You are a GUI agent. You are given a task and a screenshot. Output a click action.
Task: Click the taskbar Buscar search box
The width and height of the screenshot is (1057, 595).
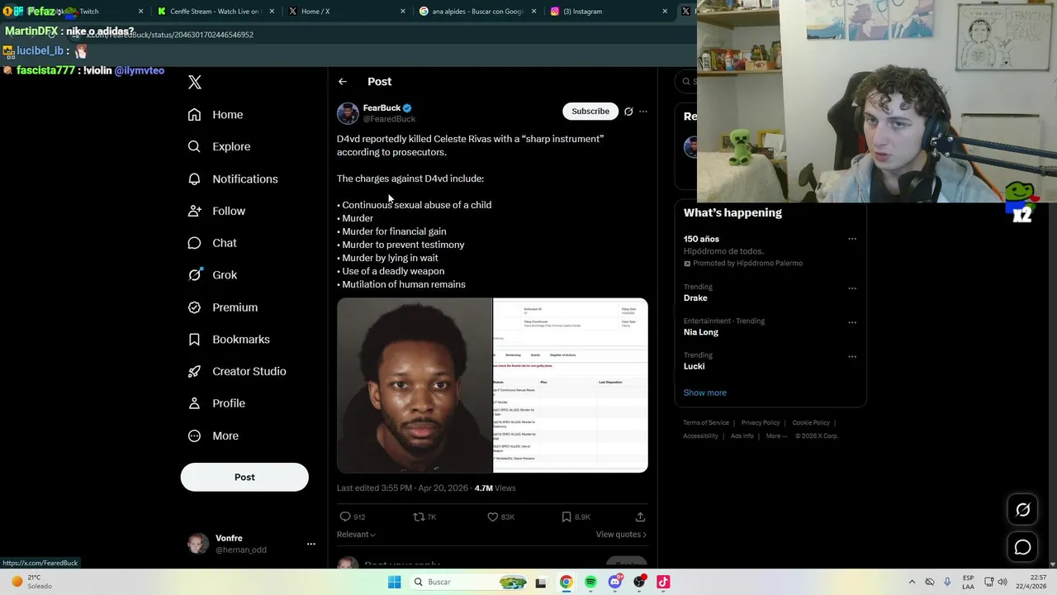(x=468, y=582)
